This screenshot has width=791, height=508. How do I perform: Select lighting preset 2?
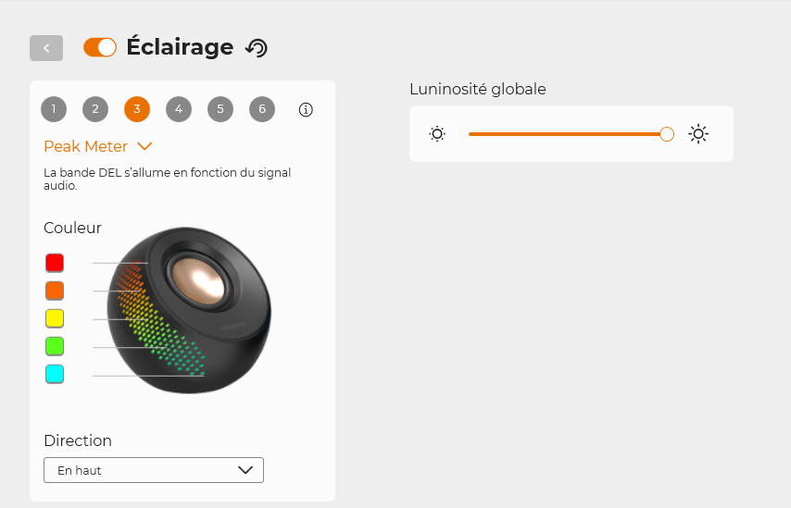(x=95, y=109)
